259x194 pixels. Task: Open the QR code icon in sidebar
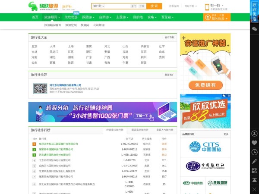coord(254,171)
